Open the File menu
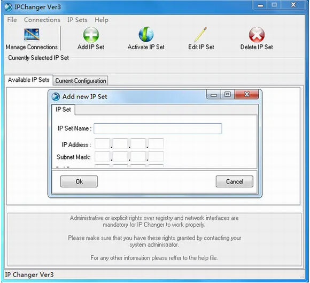This screenshot has height=283, width=310. tap(12, 20)
